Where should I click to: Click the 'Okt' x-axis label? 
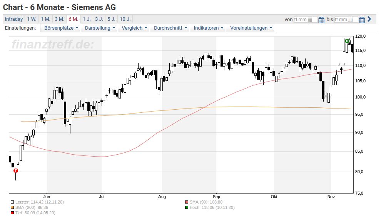(274, 197)
